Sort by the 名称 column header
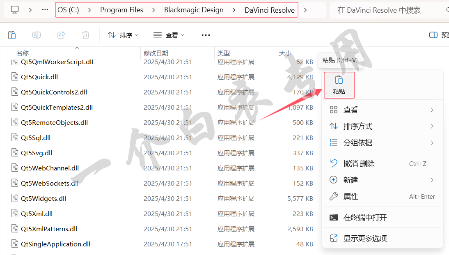The height and width of the screenshot is (255, 449). coord(23,53)
